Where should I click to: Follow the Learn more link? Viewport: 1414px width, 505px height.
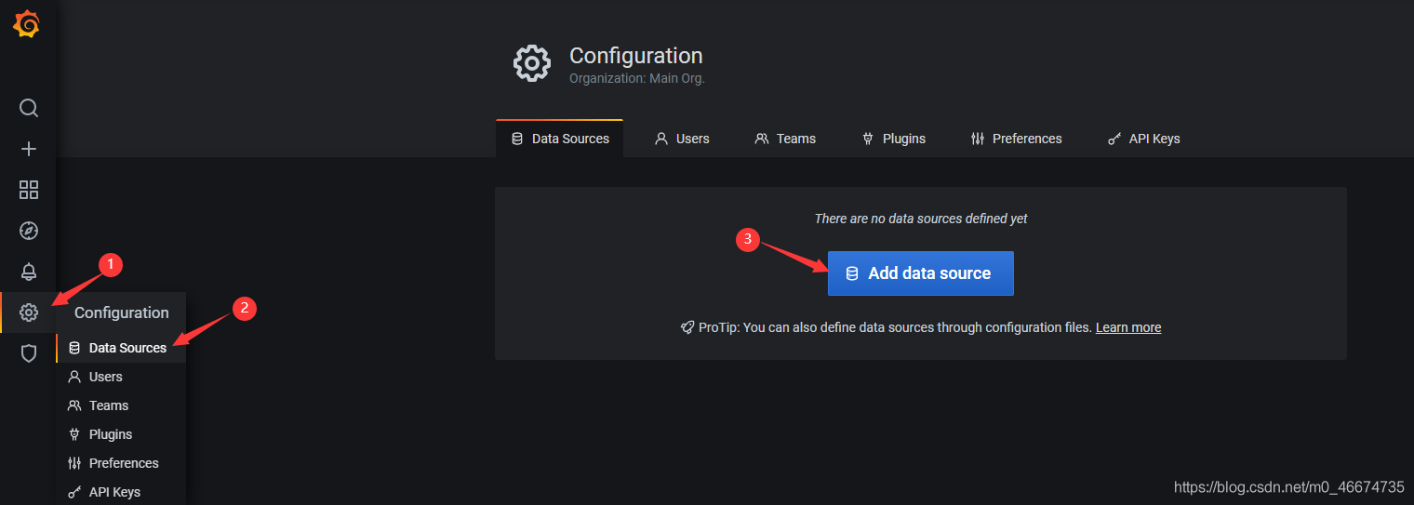tap(1127, 327)
